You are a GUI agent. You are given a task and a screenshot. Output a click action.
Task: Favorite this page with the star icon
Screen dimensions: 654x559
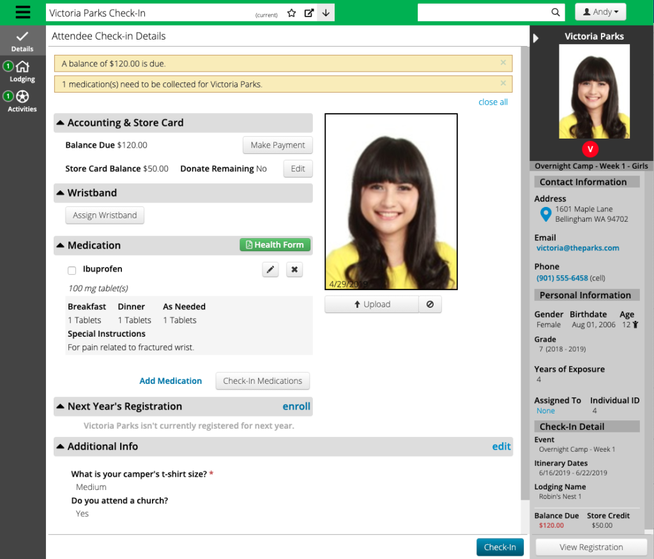point(291,13)
